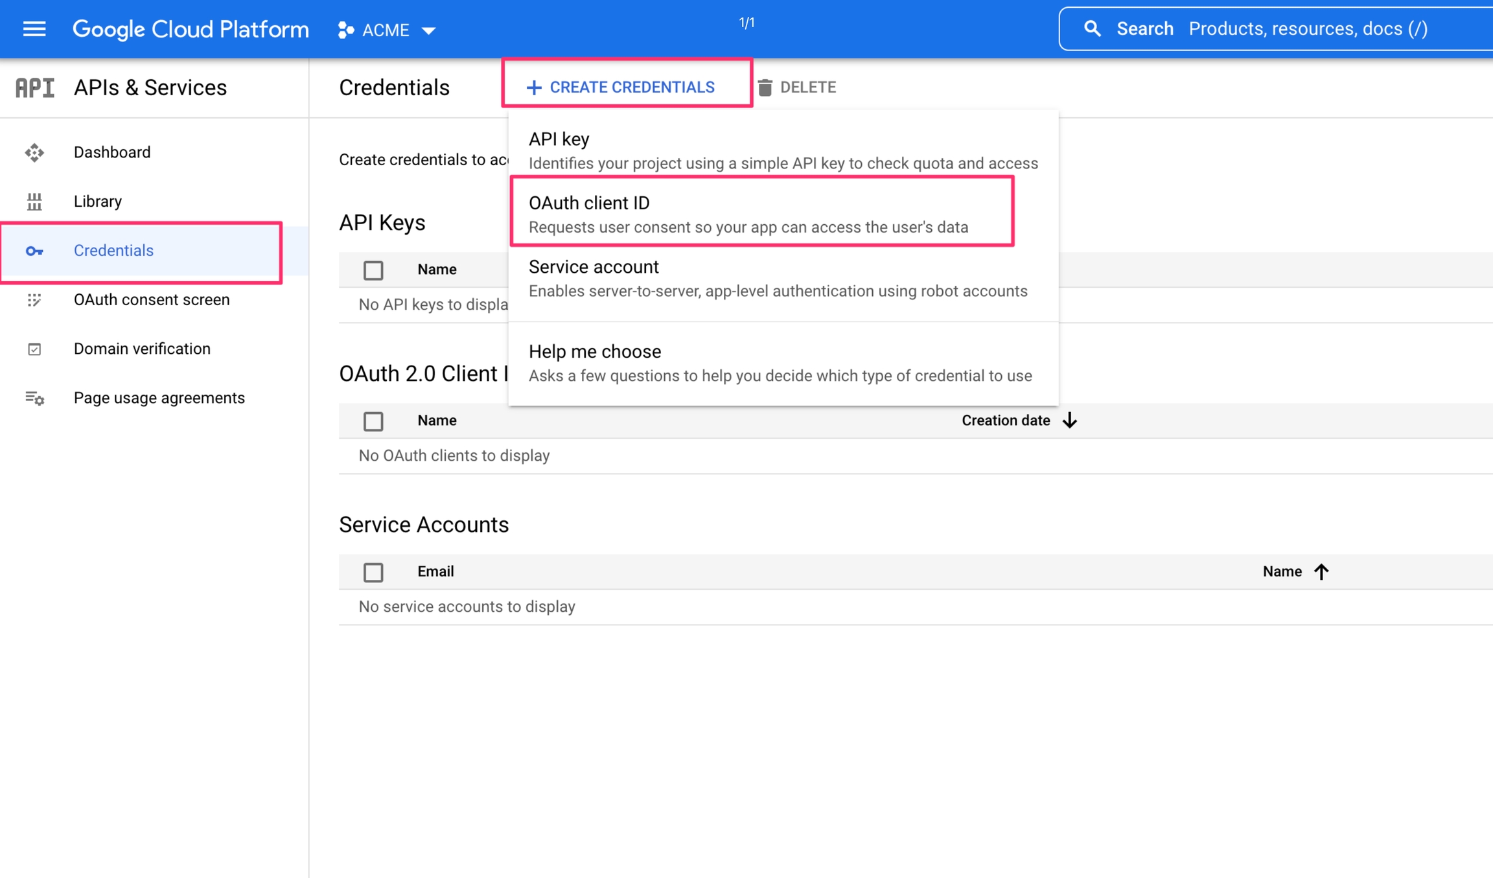Tick the Service Accounts Email checkbox

[373, 572]
